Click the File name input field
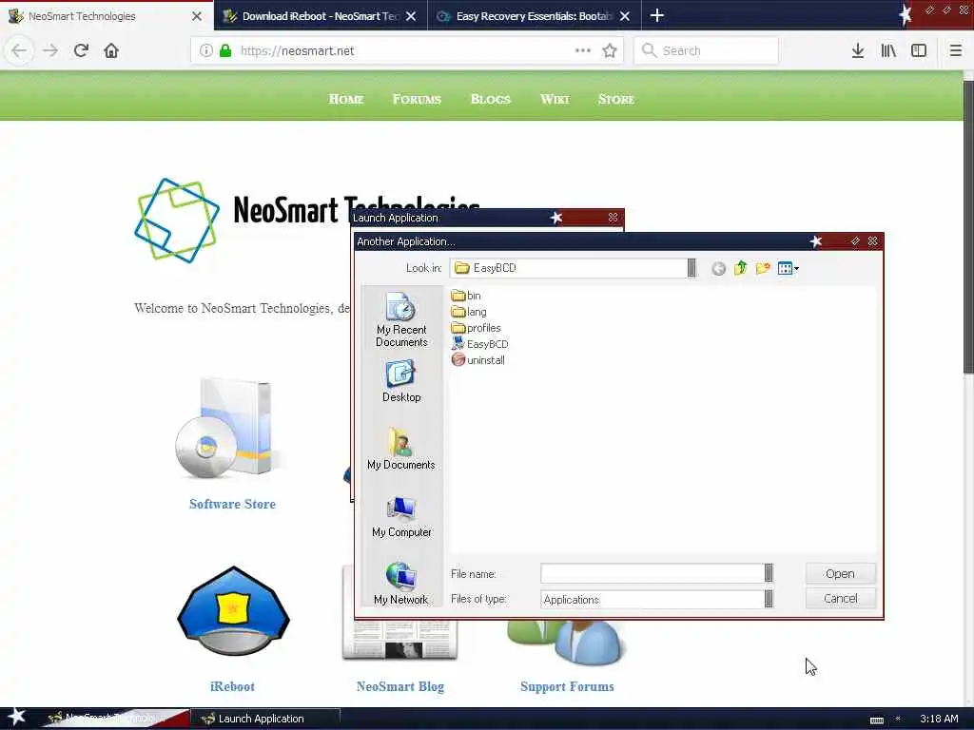Screen dimensions: 974x730 coord(653,573)
